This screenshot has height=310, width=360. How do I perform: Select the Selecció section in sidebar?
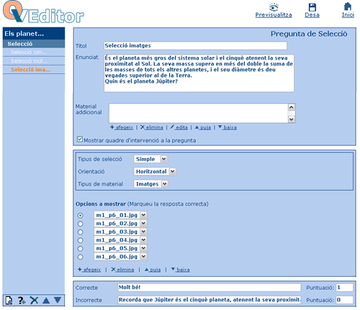[34, 44]
